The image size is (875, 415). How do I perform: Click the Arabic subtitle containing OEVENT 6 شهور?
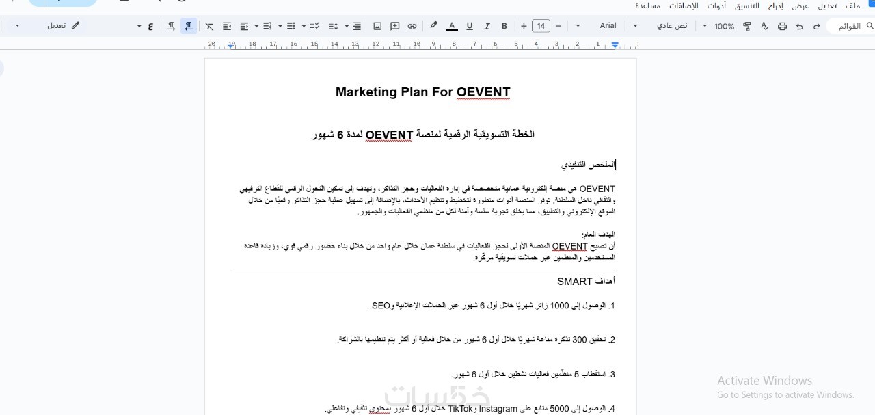pyautogui.click(x=423, y=135)
